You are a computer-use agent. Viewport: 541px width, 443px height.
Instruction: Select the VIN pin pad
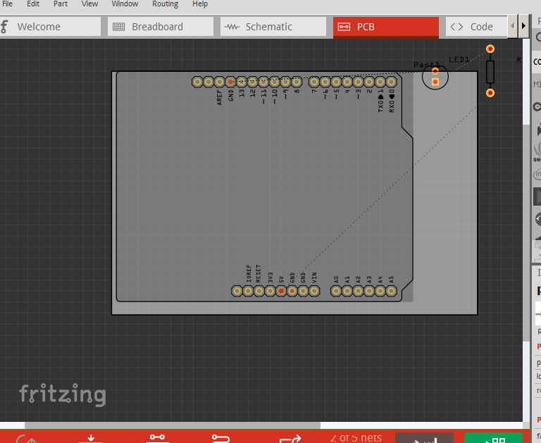click(x=314, y=291)
